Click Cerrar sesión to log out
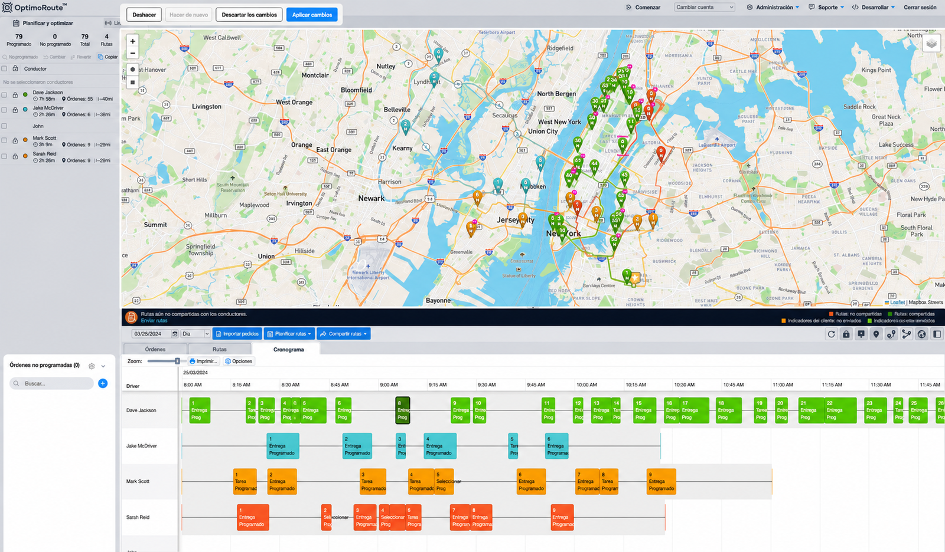945x552 pixels. [920, 7]
